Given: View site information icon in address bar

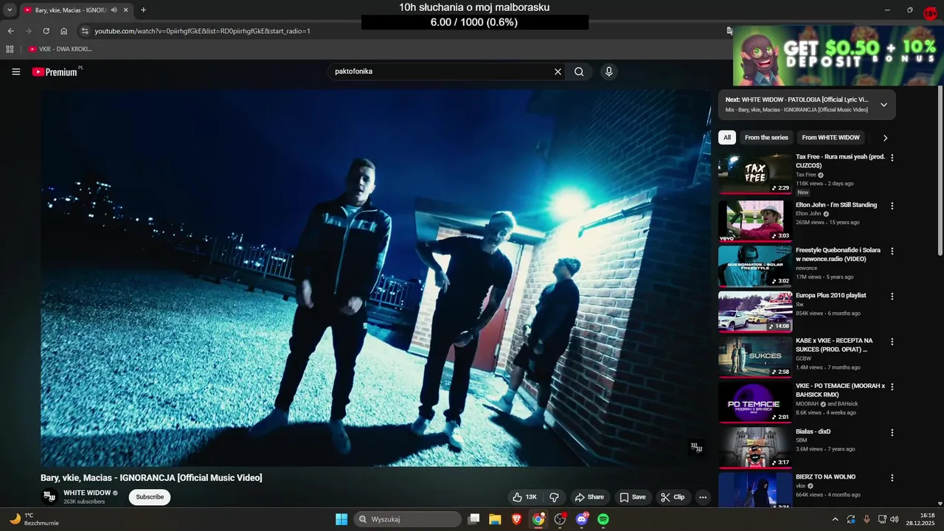Looking at the screenshot, I should [85, 31].
